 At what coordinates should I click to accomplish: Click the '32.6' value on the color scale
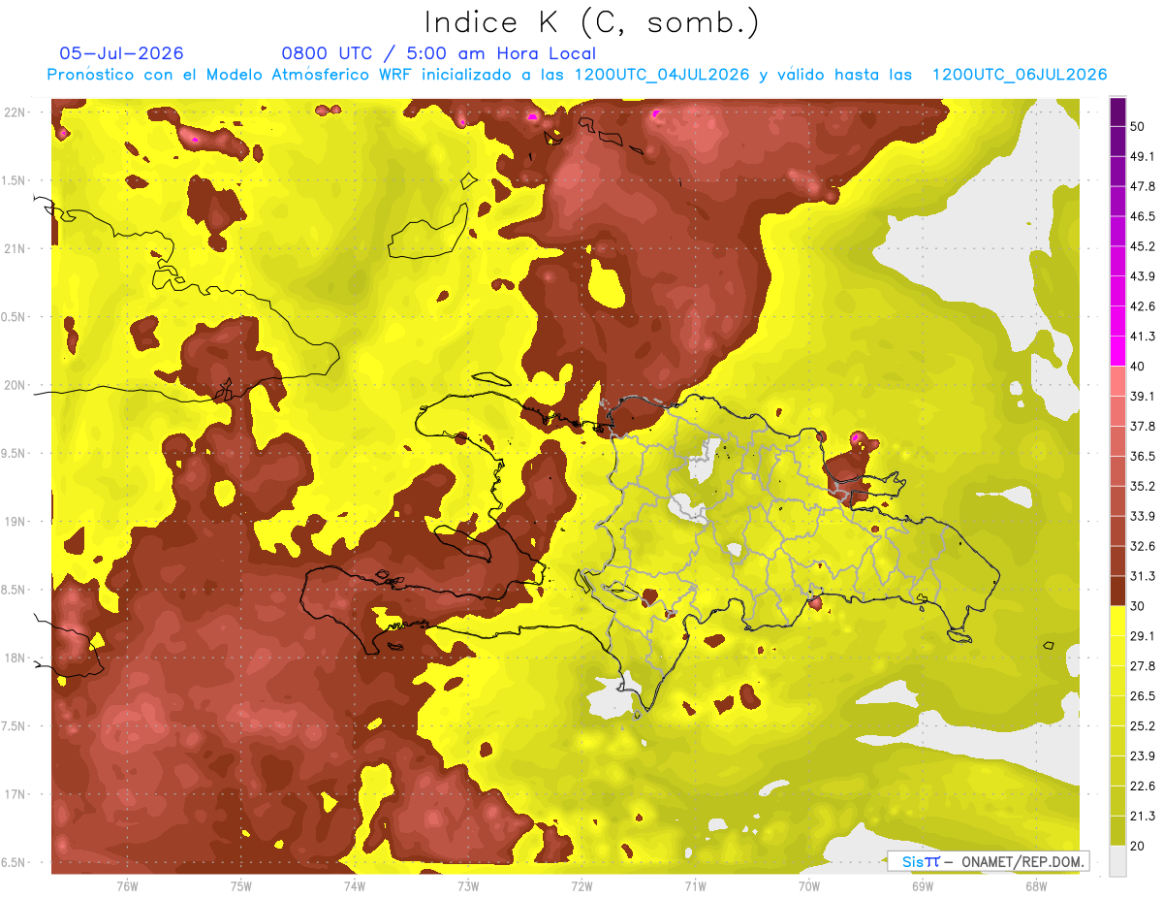(x=1143, y=546)
